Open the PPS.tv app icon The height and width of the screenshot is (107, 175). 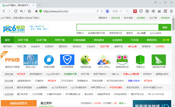(x=12, y=60)
